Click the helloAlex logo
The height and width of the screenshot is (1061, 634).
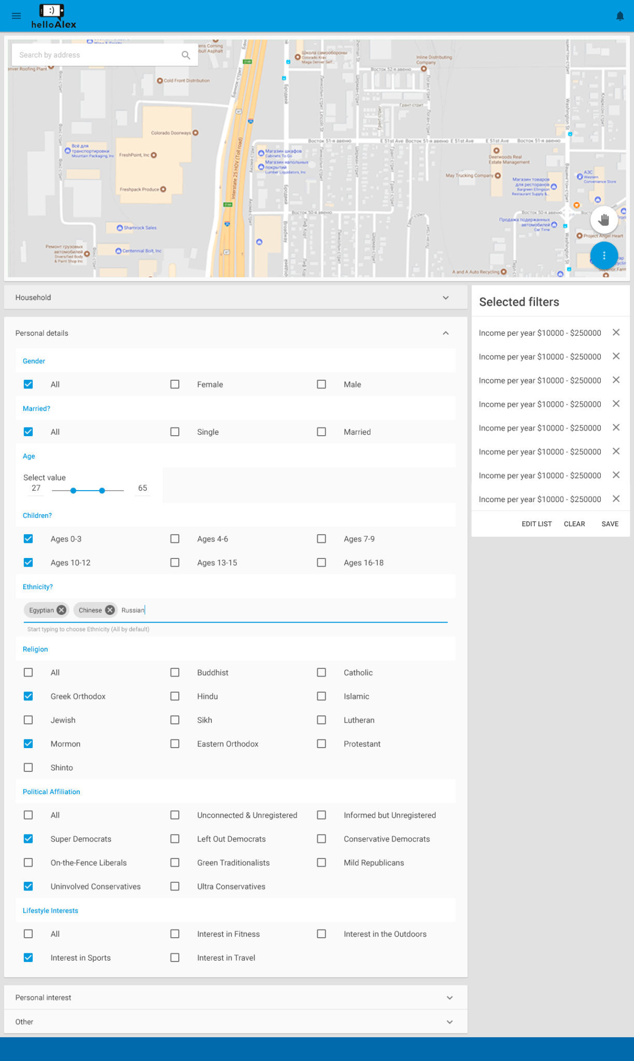[53, 16]
